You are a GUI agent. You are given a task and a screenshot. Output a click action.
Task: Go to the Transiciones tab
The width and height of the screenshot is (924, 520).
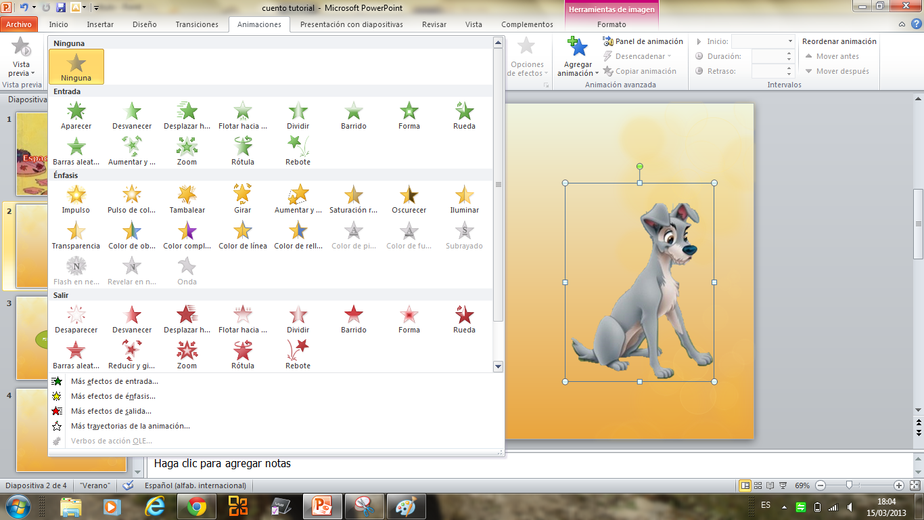click(x=197, y=24)
